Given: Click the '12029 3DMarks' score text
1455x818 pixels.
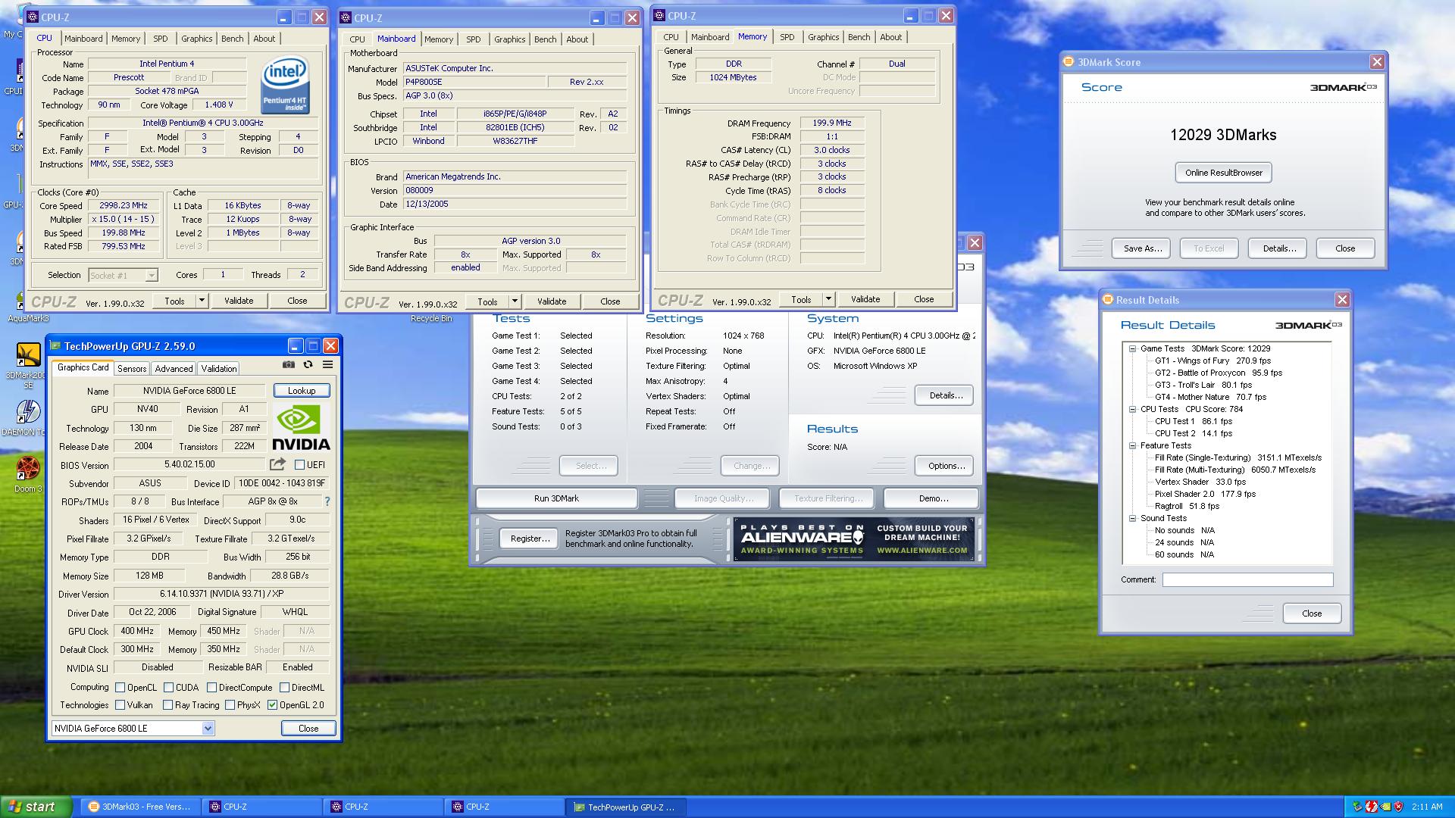Looking at the screenshot, I should click(1223, 135).
